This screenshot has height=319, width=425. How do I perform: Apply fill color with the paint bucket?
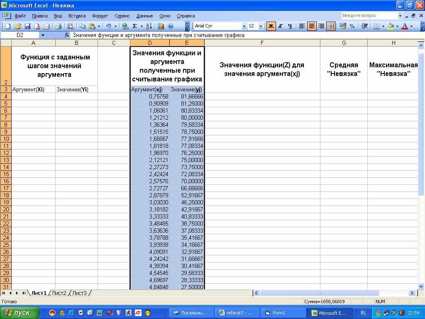[x=391, y=26]
